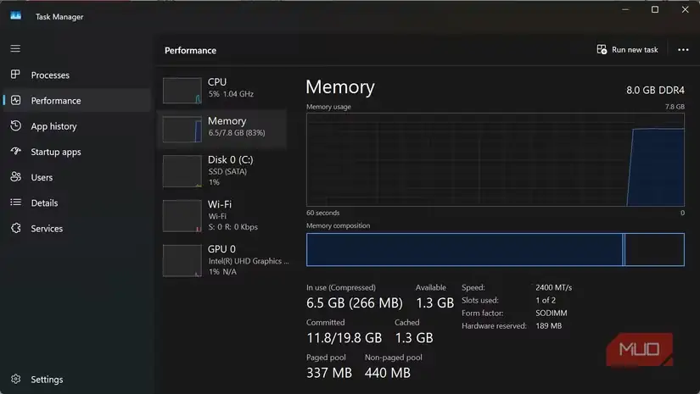Screen dimensions: 700x394
Task: Click the Details list icon
Action: click(x=15, y=203)
